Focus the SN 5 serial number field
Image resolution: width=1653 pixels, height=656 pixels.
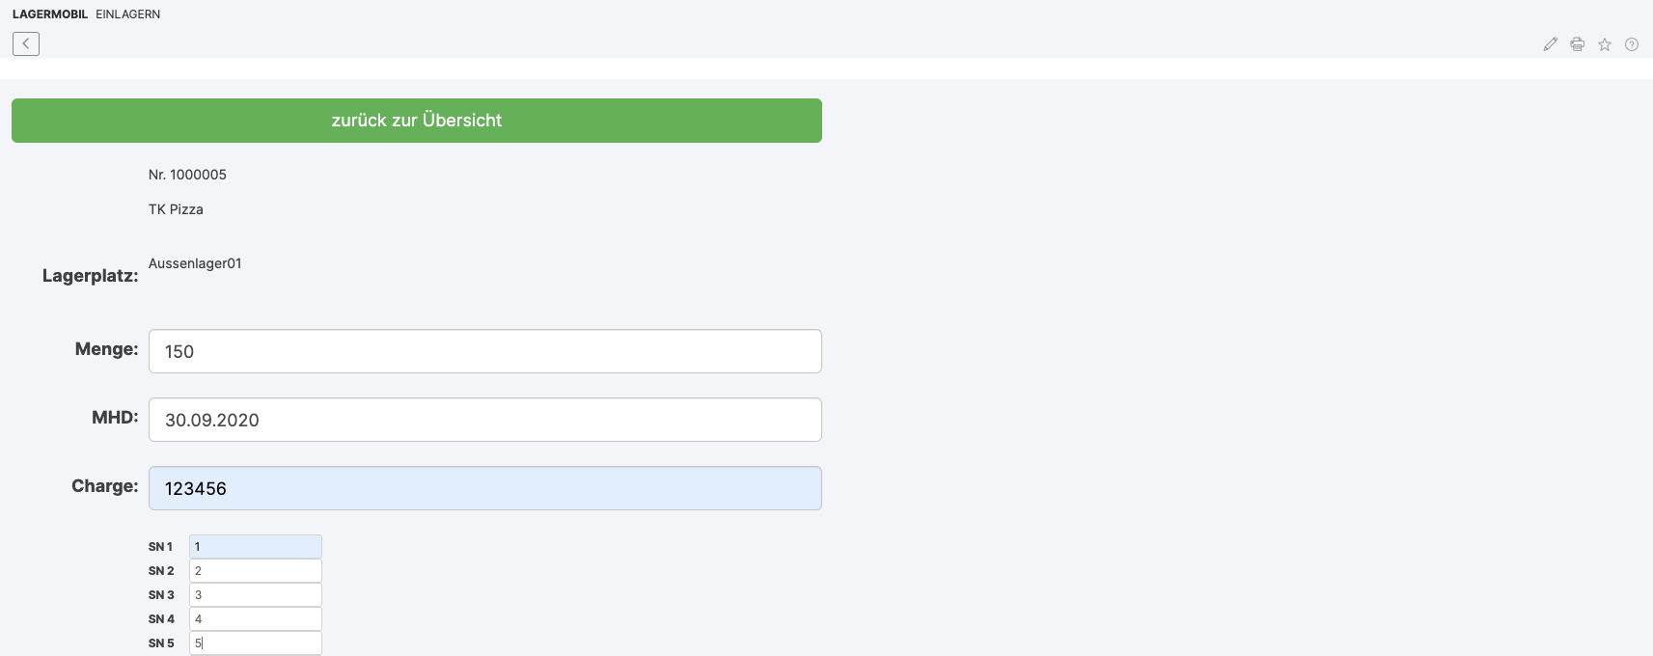click(255, 643)
